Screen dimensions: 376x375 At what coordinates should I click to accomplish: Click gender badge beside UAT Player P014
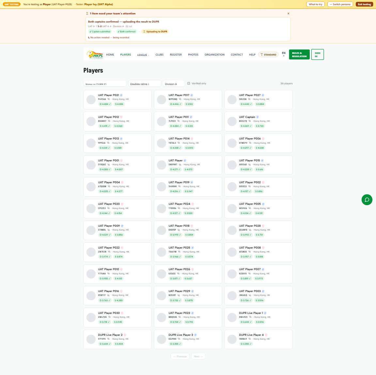(192, 139)
